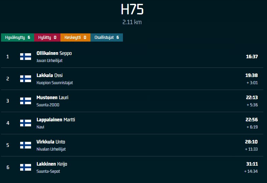Click the Finnish flag beside Lakkala Ossi
Image resolution: width=267 pixels, height=183 pixels.
coord(26,79)
